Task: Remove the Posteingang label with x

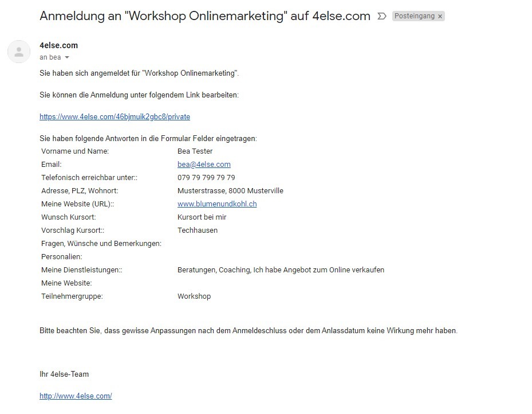Action: (x=440, y=16)
